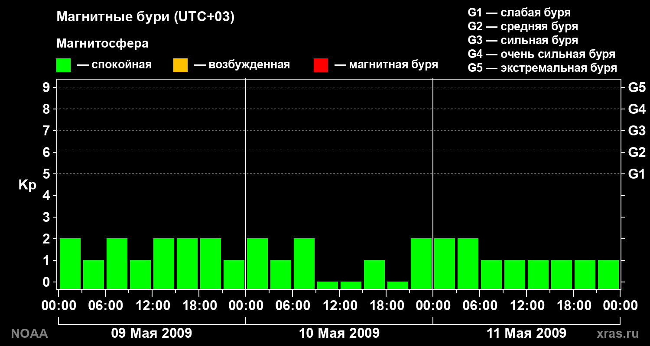The height and width of the screenshot is (346, 650).
Task: Click the right-axis "G5" storm level label
Action: coord(637,87)
